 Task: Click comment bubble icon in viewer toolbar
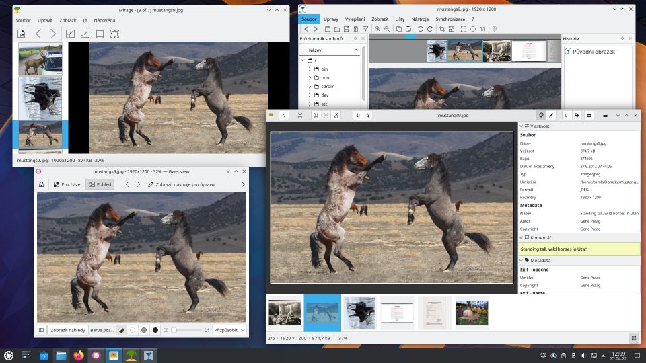[567, 115]
